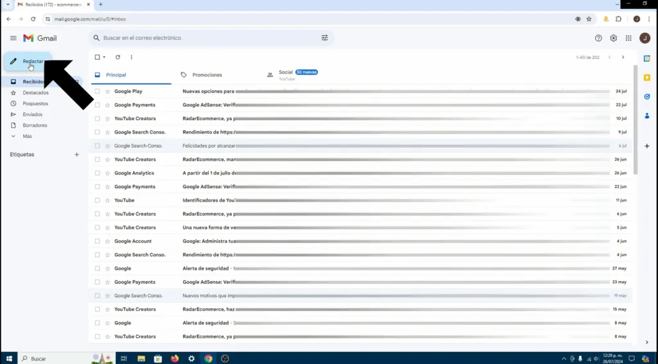The image size is (658, 364).
Task: Tick checkbox for Google Analytics email
Action: click(98, 173)
